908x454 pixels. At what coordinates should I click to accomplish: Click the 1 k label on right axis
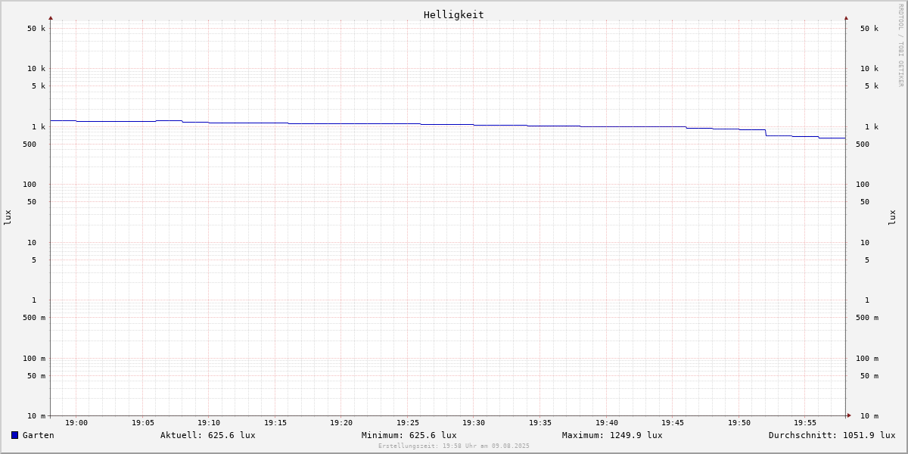(872, 127)
